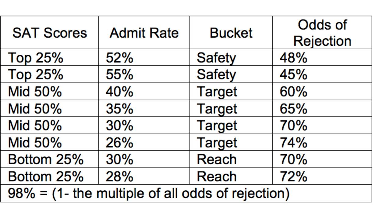The image size is (390, 219).
Task: Click the first Safety bucket cell
Action: coord(231,57)
